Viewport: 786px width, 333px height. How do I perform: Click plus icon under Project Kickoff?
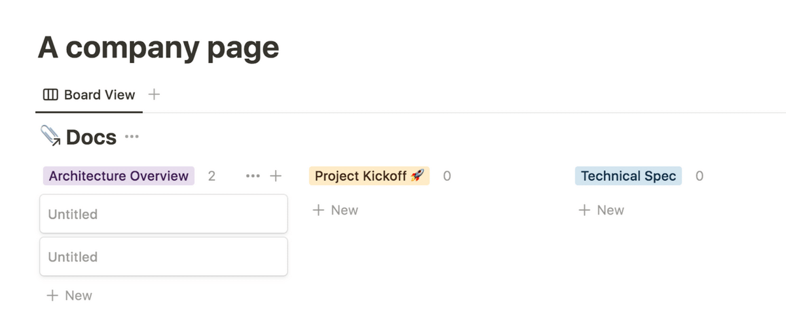click(318, 210)
